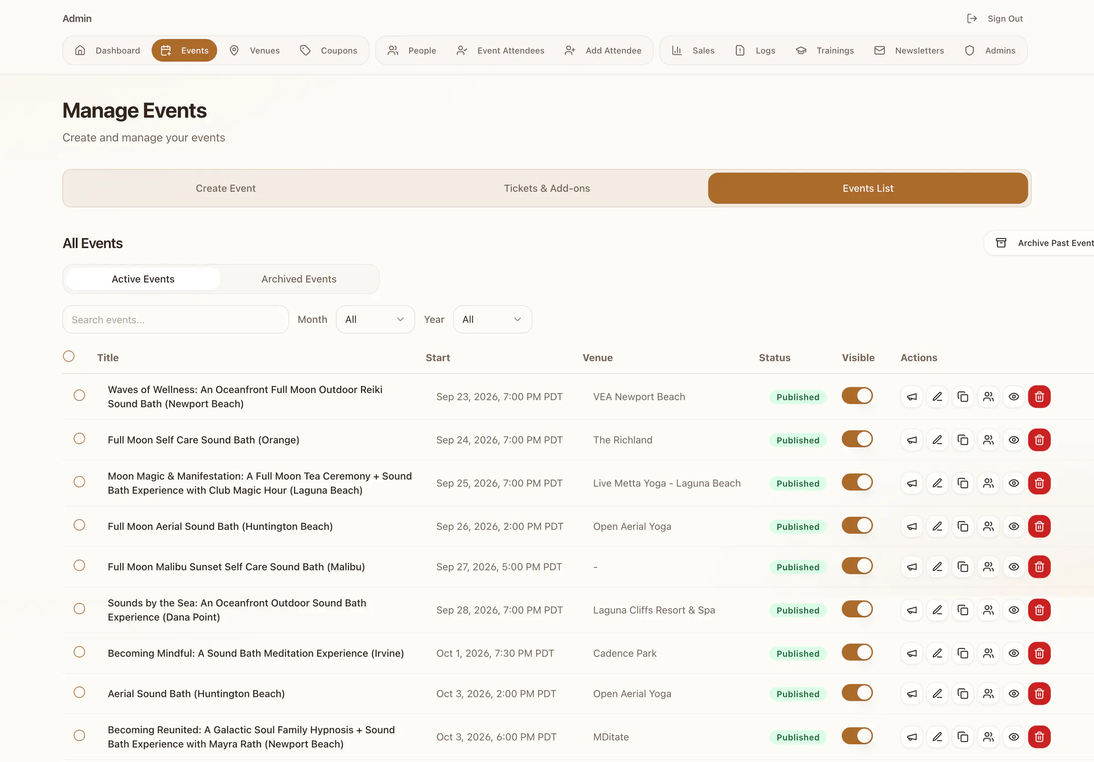
Task: Navigate to Newsletters section
Action: tap(909, 51)
